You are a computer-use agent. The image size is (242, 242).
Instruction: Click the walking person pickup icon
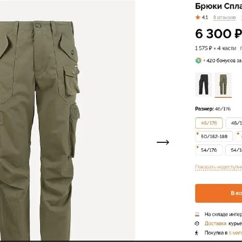coord(197,233)
